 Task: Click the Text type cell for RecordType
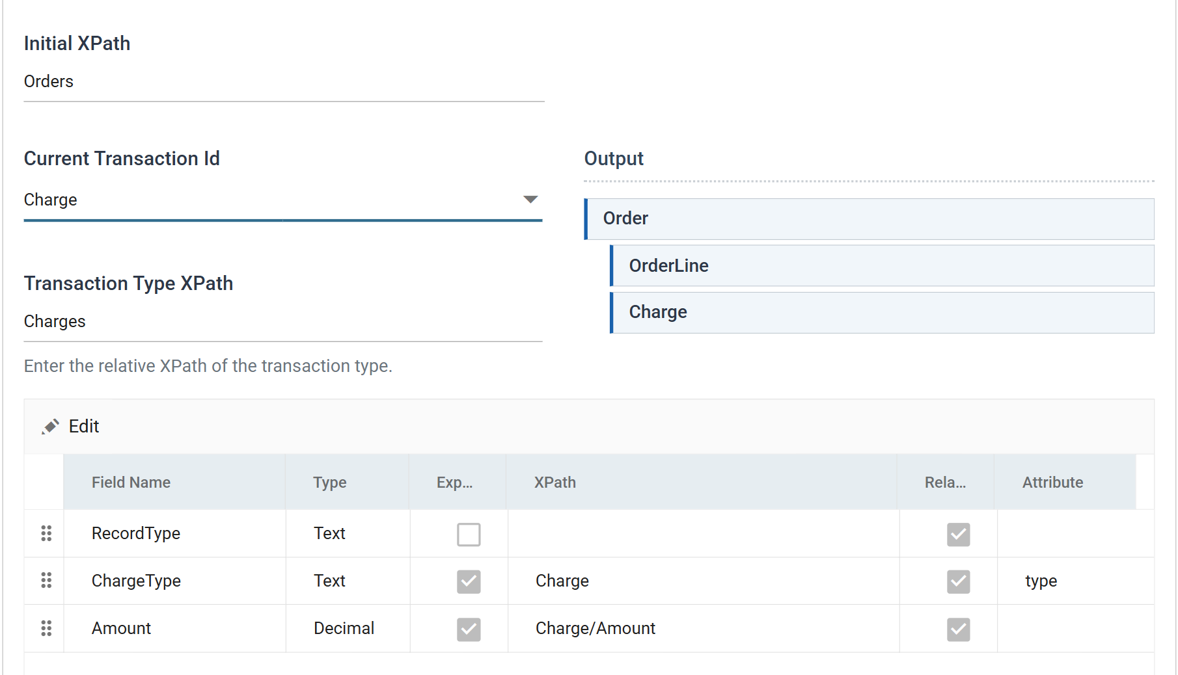348,533
